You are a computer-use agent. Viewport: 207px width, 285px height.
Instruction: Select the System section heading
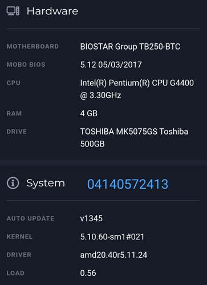pos(46,184)
